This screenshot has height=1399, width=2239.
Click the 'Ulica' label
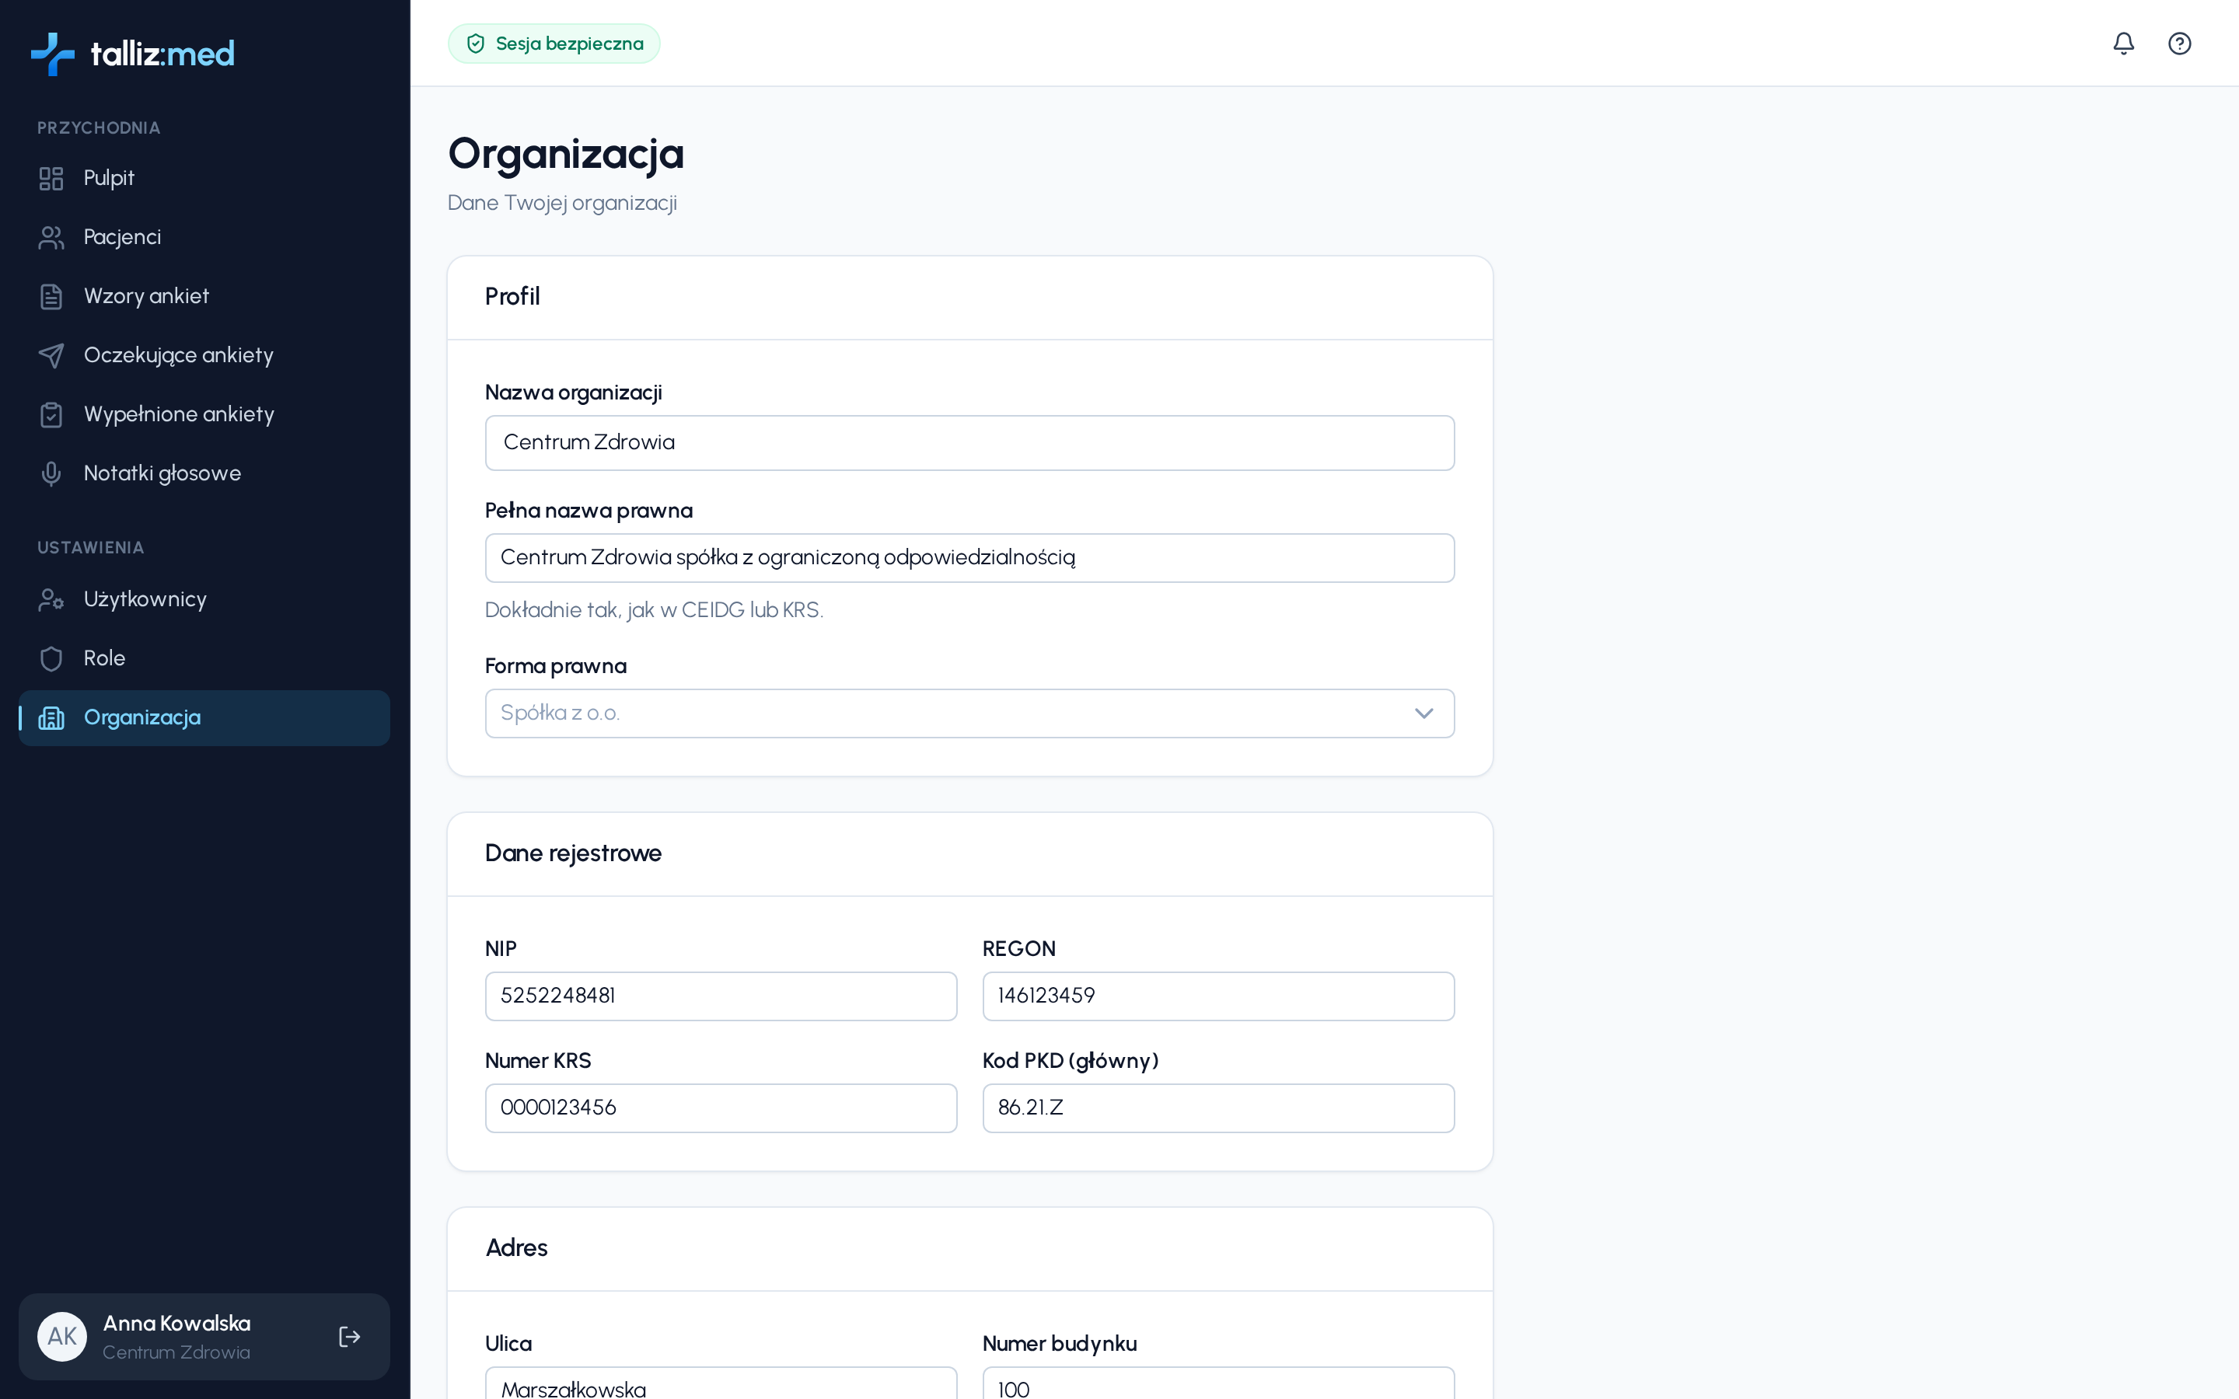pyautogui.click(x=508, y=1345)
